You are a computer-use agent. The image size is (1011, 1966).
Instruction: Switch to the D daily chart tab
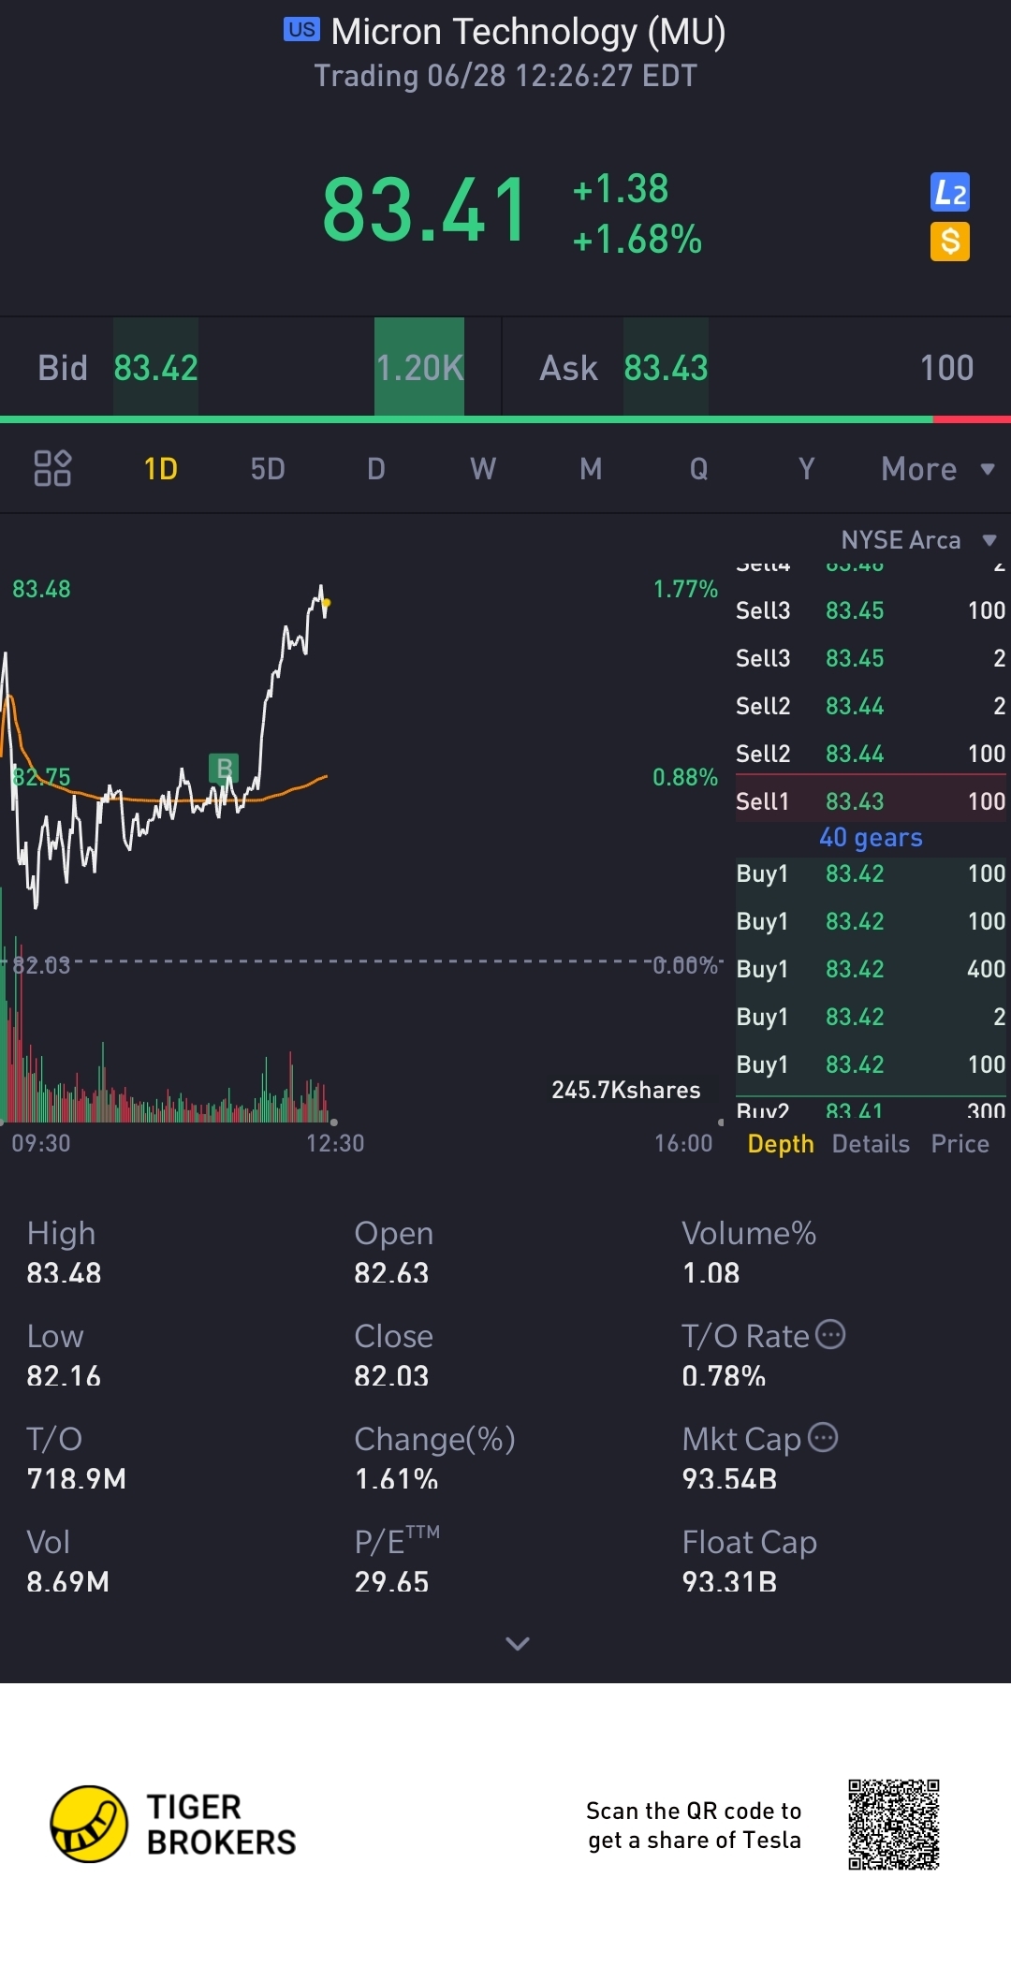(376, 468)
